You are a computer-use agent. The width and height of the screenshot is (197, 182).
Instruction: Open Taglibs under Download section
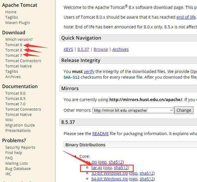(x=12, y=71)
